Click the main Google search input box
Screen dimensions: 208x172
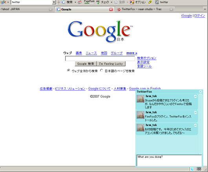[100, 58]
